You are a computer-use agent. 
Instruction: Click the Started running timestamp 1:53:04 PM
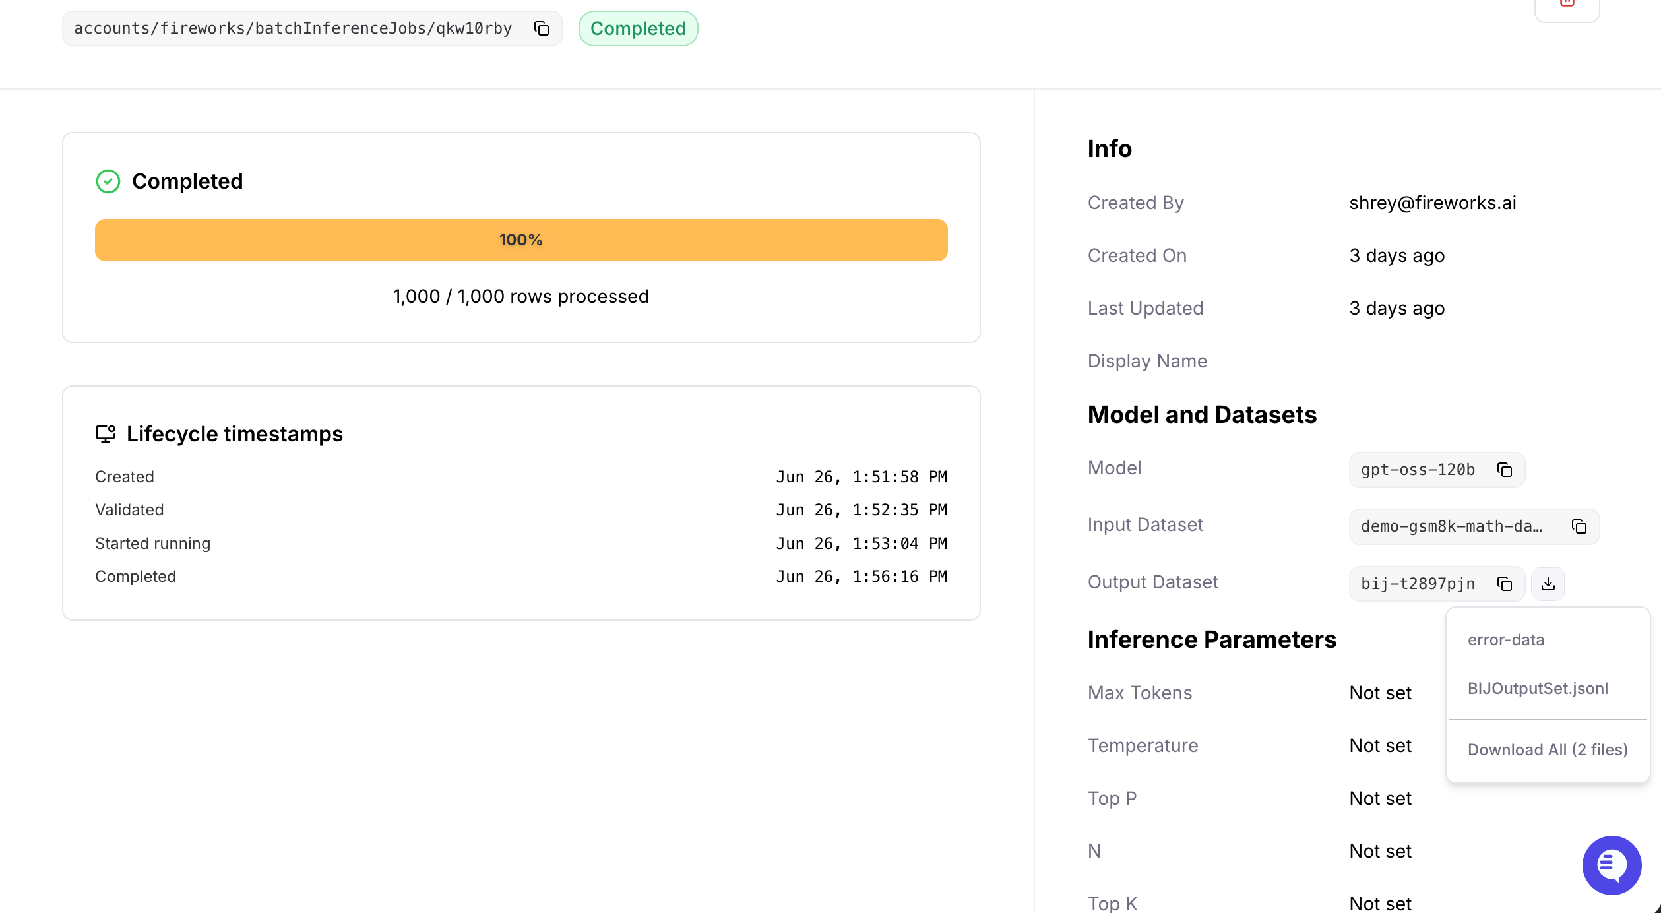click(862, 544)
